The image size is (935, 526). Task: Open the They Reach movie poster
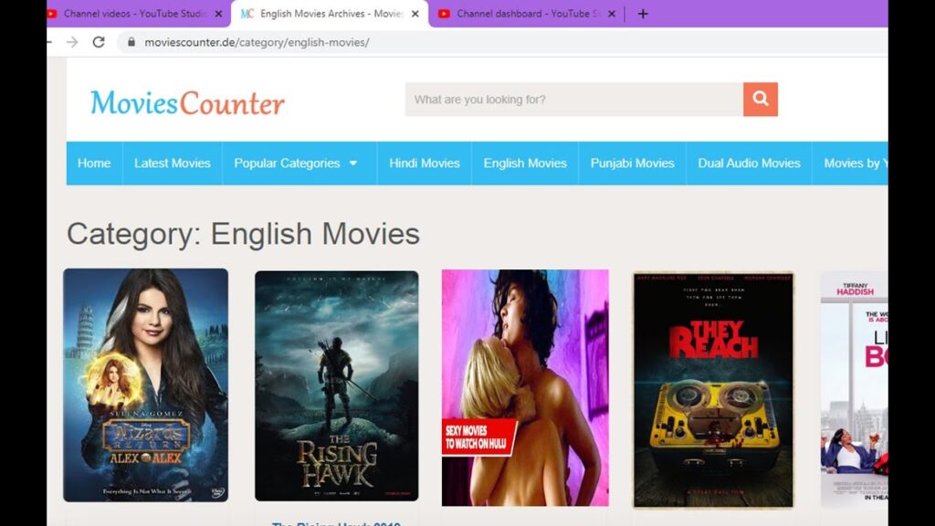coord(713,390)
